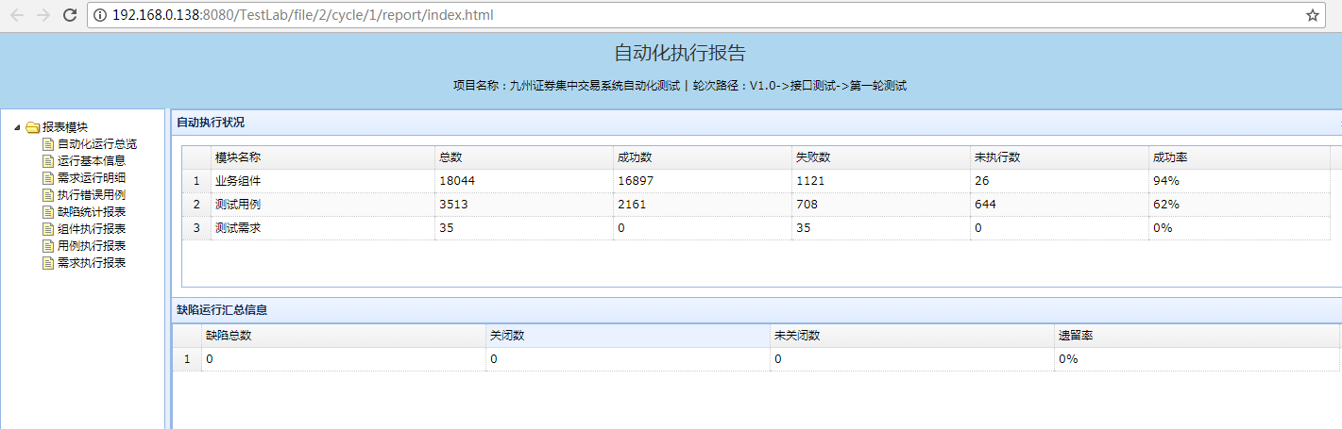Click the document icon beside 自动化运行总览
The height and width of the screenshot is (429, 1342).
click(x=48, y=144)
